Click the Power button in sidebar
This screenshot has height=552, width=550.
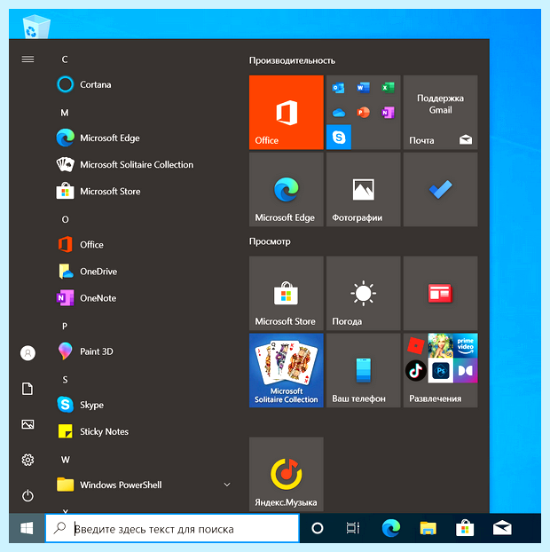[x=27, y=496]
